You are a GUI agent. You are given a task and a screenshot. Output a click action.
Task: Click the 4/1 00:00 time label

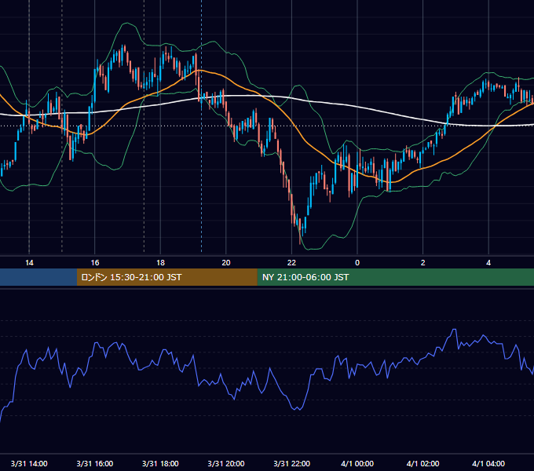pos(357,463)
